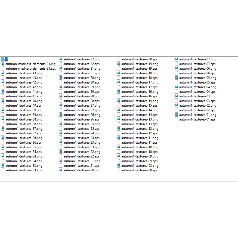Select file name autumn1-textures-07.eps
Viewport: 238px width, 238px height.
(197, 64)
